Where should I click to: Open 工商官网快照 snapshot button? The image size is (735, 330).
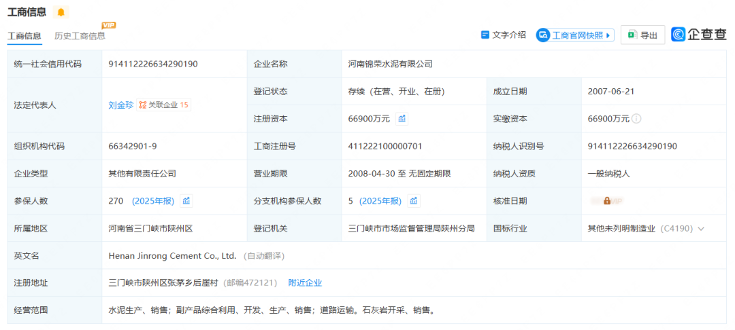click(575, 35)
